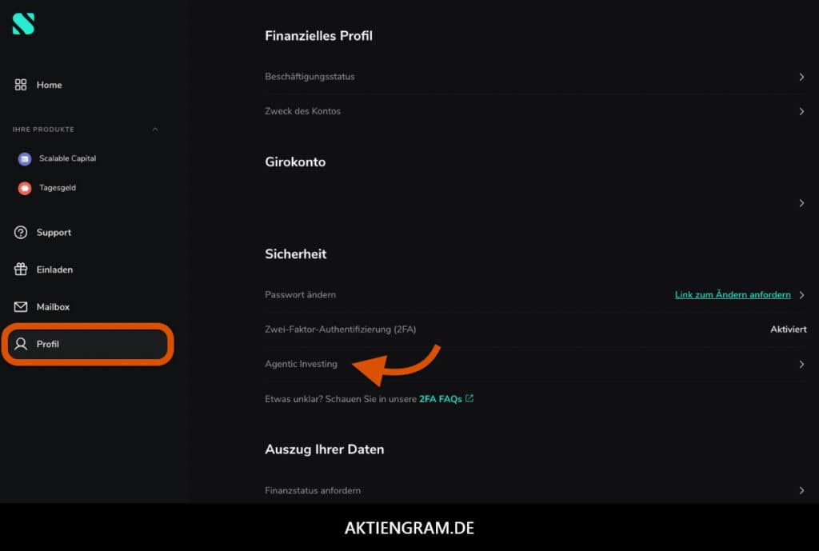Viewport: 819px width, 551px height.
Task: Click the Einladen gift icon
Action: click(x=20, y=269)
